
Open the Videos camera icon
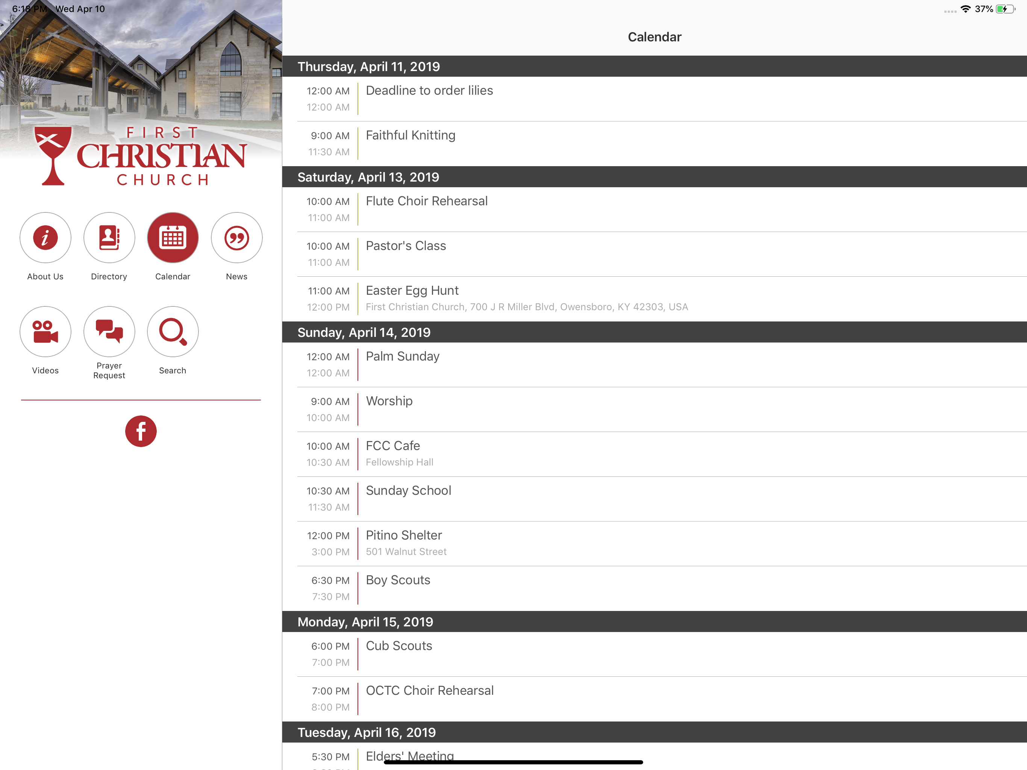[45, 332]
